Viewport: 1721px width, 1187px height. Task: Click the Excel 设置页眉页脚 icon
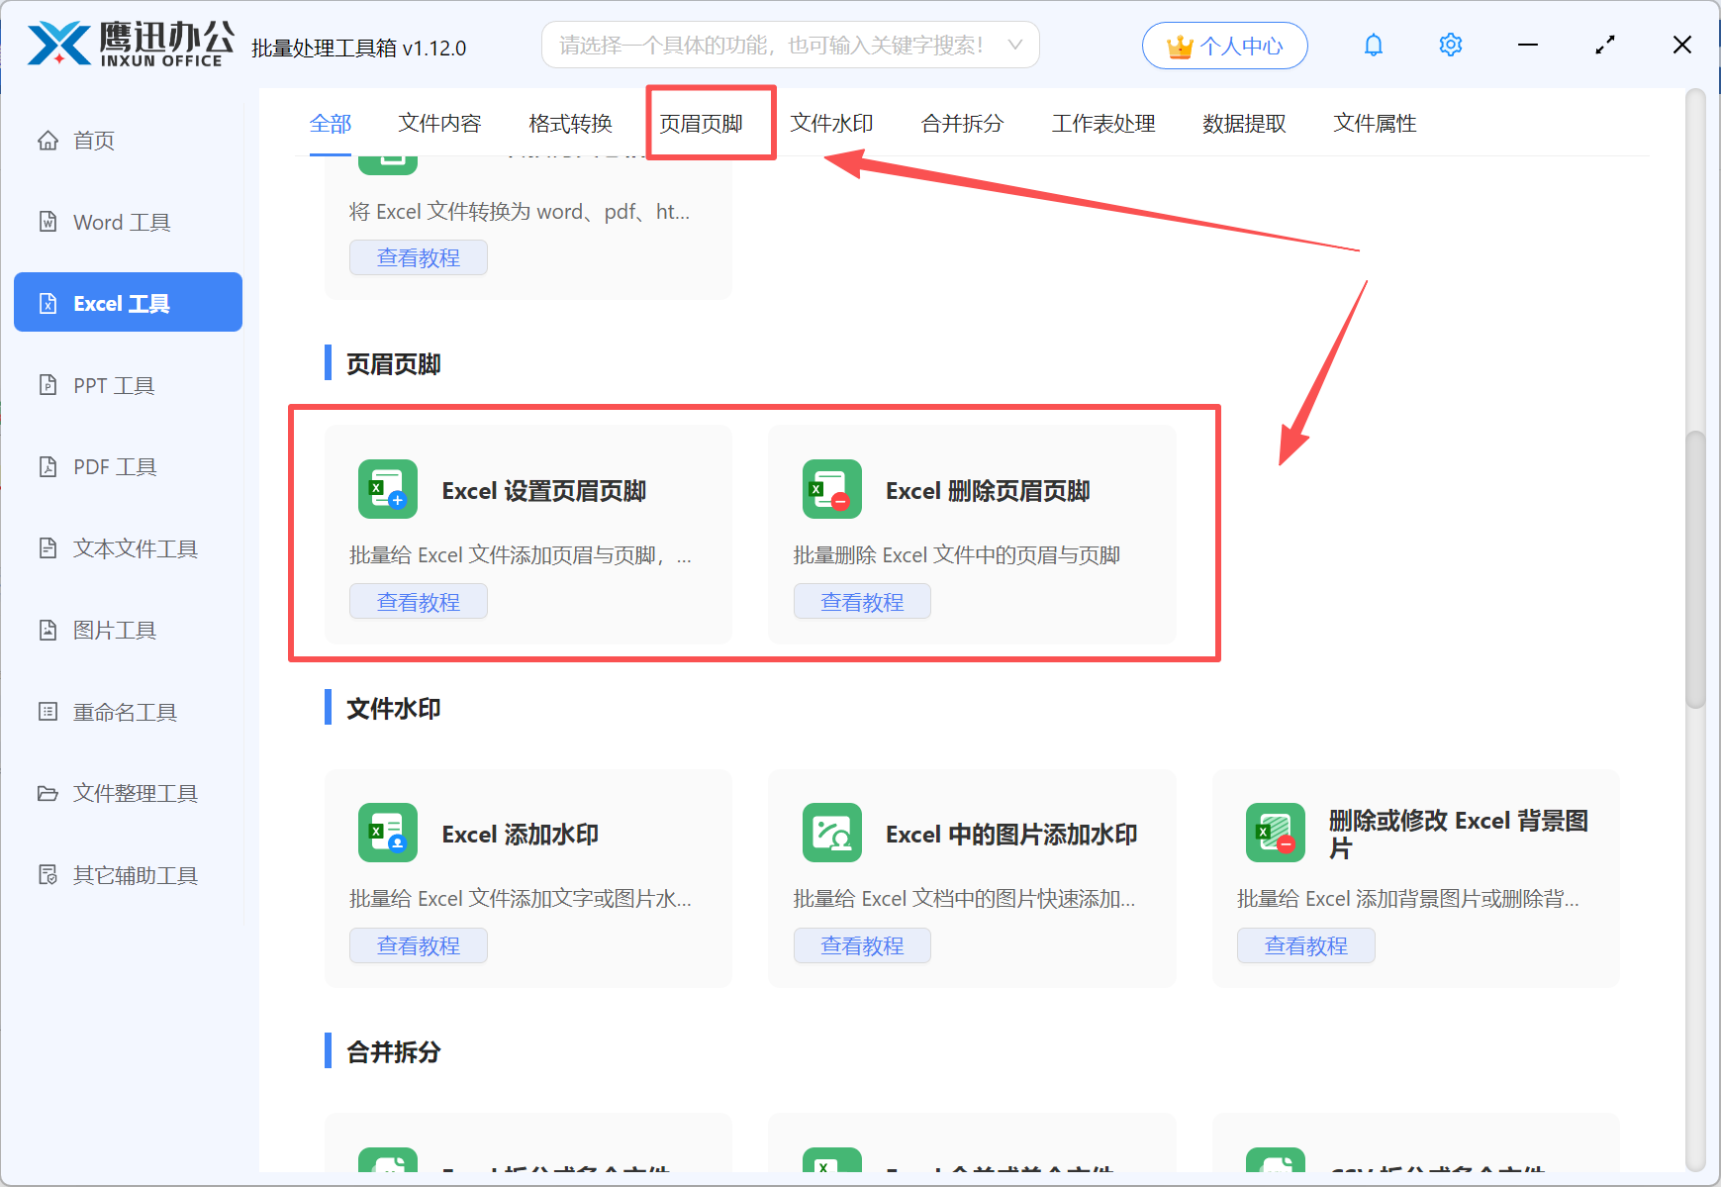[x=387, y=489]
